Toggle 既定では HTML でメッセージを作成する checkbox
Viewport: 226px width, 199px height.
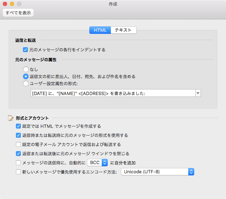pyautogui.click(x=18, y=126)
